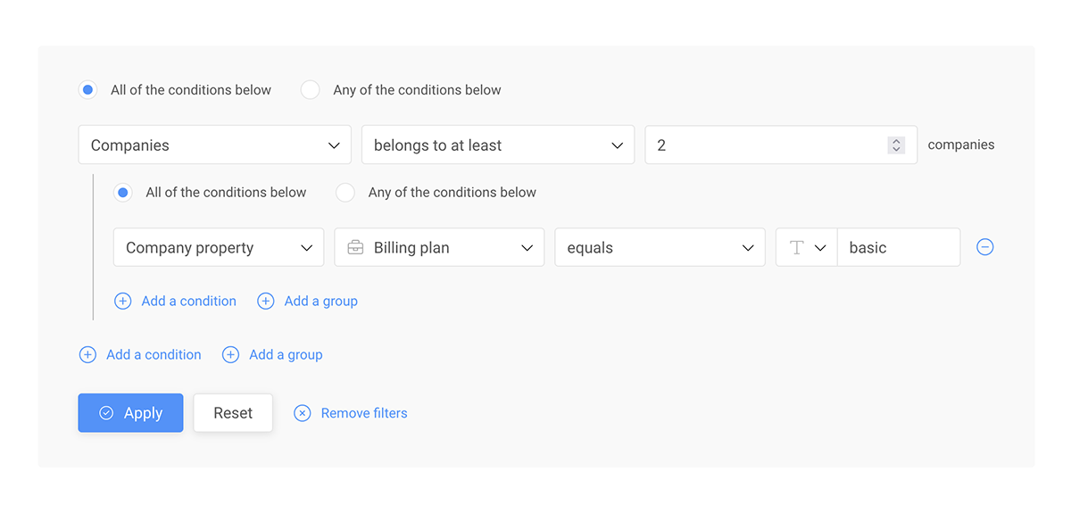Click the 'basic' value input field
Viewport: 1071px width, 505px height.
pyautogui.click(x=899, y=247)
